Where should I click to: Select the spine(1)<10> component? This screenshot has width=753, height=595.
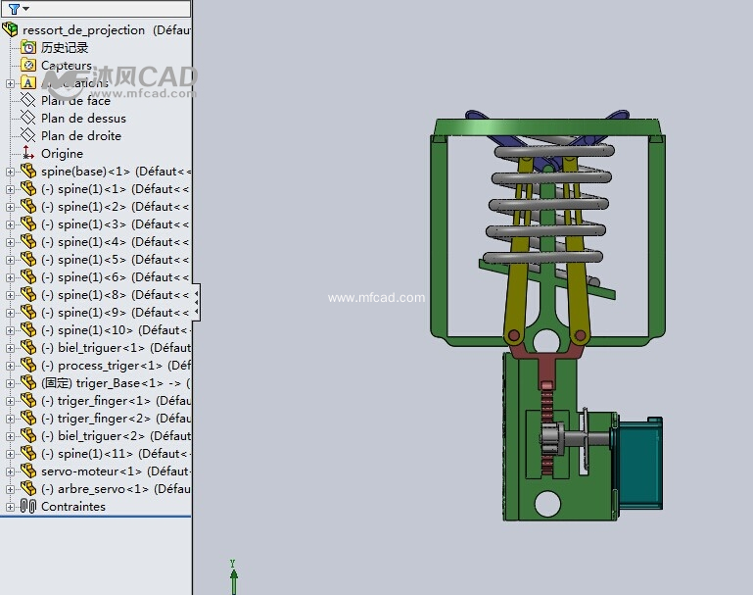click(116, 330)
